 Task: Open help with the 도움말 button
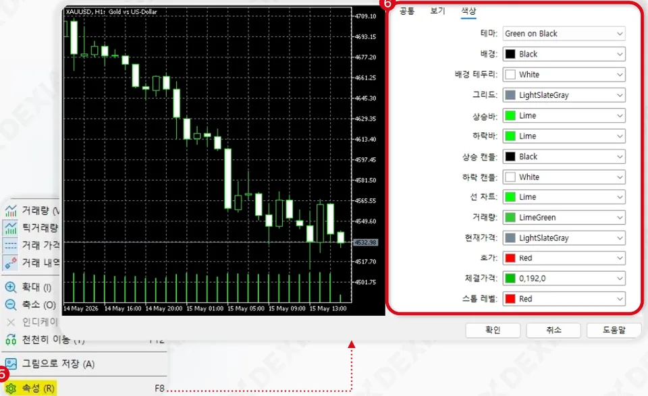coord(614,331)
